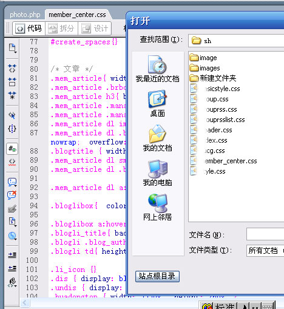
Task: Open the Recent Snippets icon
Action: [x=12, y=222]
